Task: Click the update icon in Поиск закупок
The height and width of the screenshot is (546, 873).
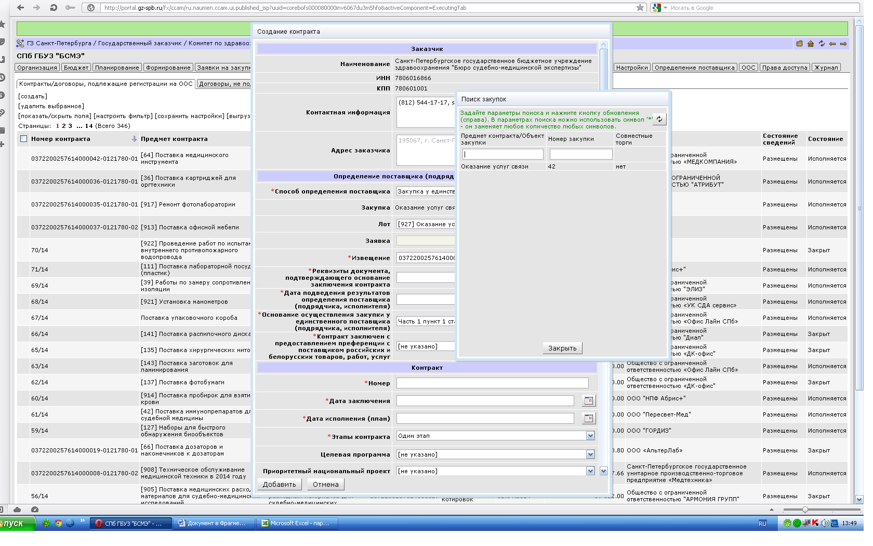Action: [x=659, y=119]
